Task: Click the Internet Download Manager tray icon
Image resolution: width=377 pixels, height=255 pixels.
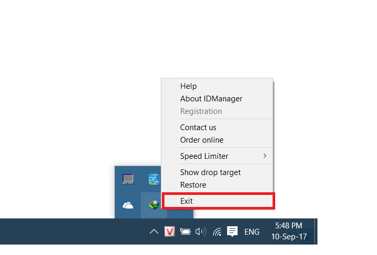Action: [x=154, y=205]
